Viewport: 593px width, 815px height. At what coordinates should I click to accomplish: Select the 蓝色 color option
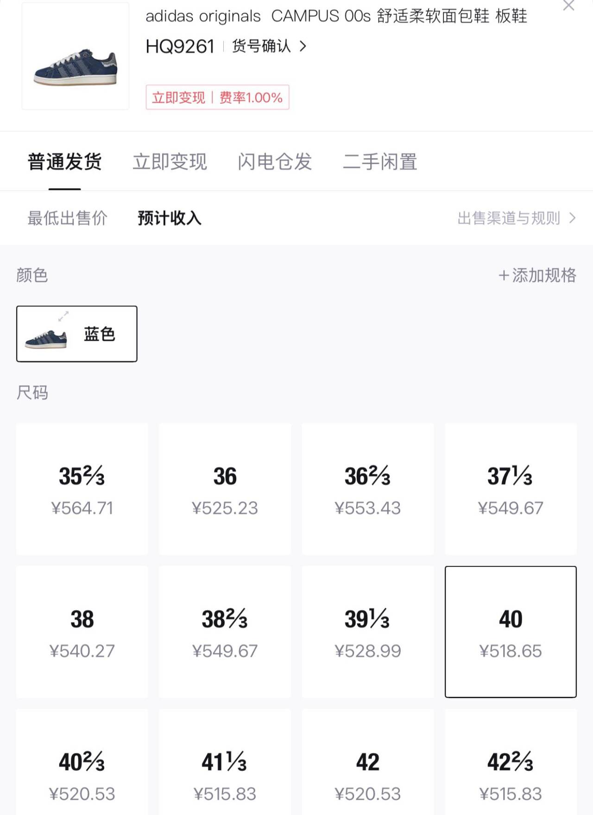tap(77, 334)
